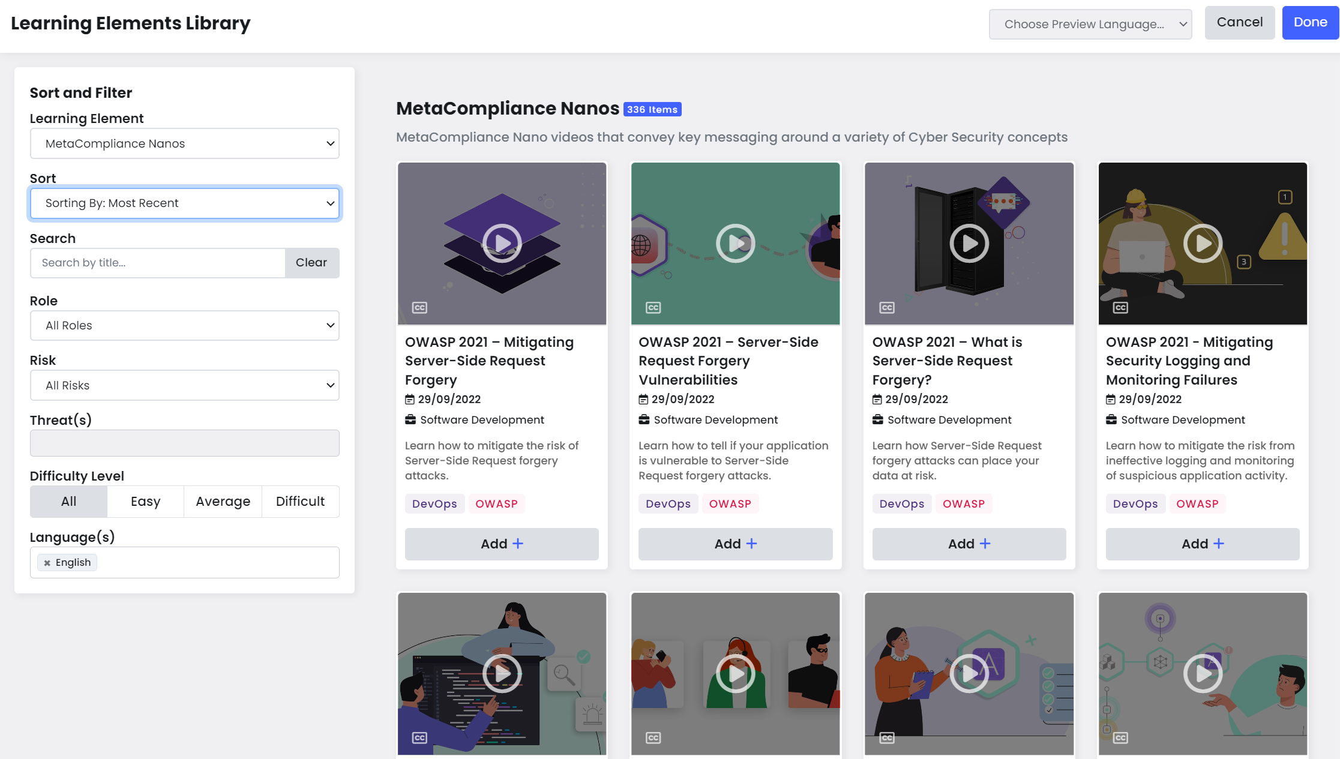The image size is (1340, 759).
Task: Open title OWASP 2021 – Mitigating Server-Side Request Forgery
Action: click(x=489, y=361)
